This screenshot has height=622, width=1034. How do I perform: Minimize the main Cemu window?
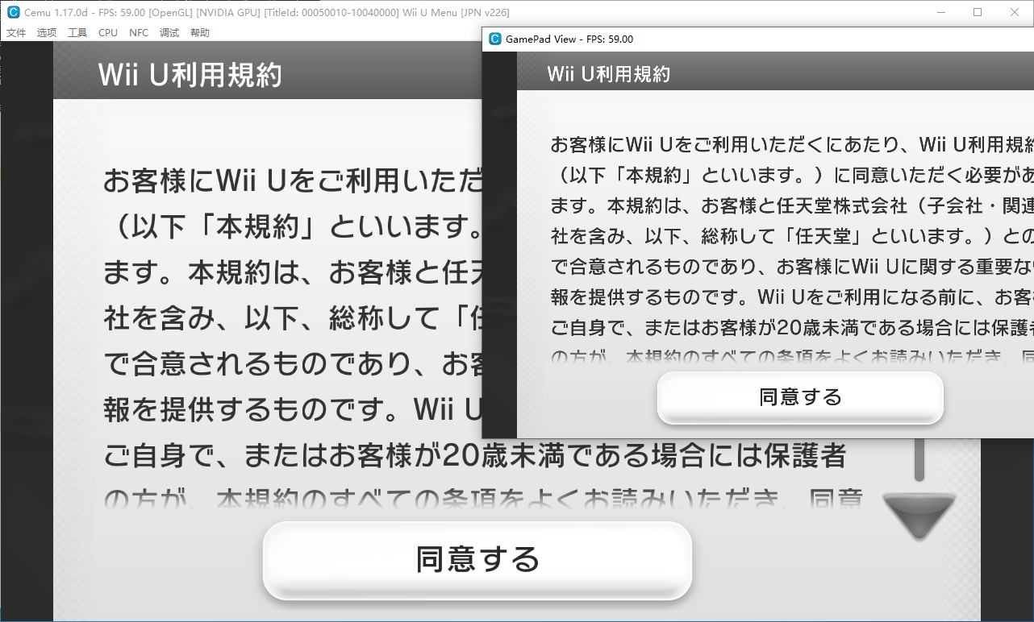click(940, 12)
